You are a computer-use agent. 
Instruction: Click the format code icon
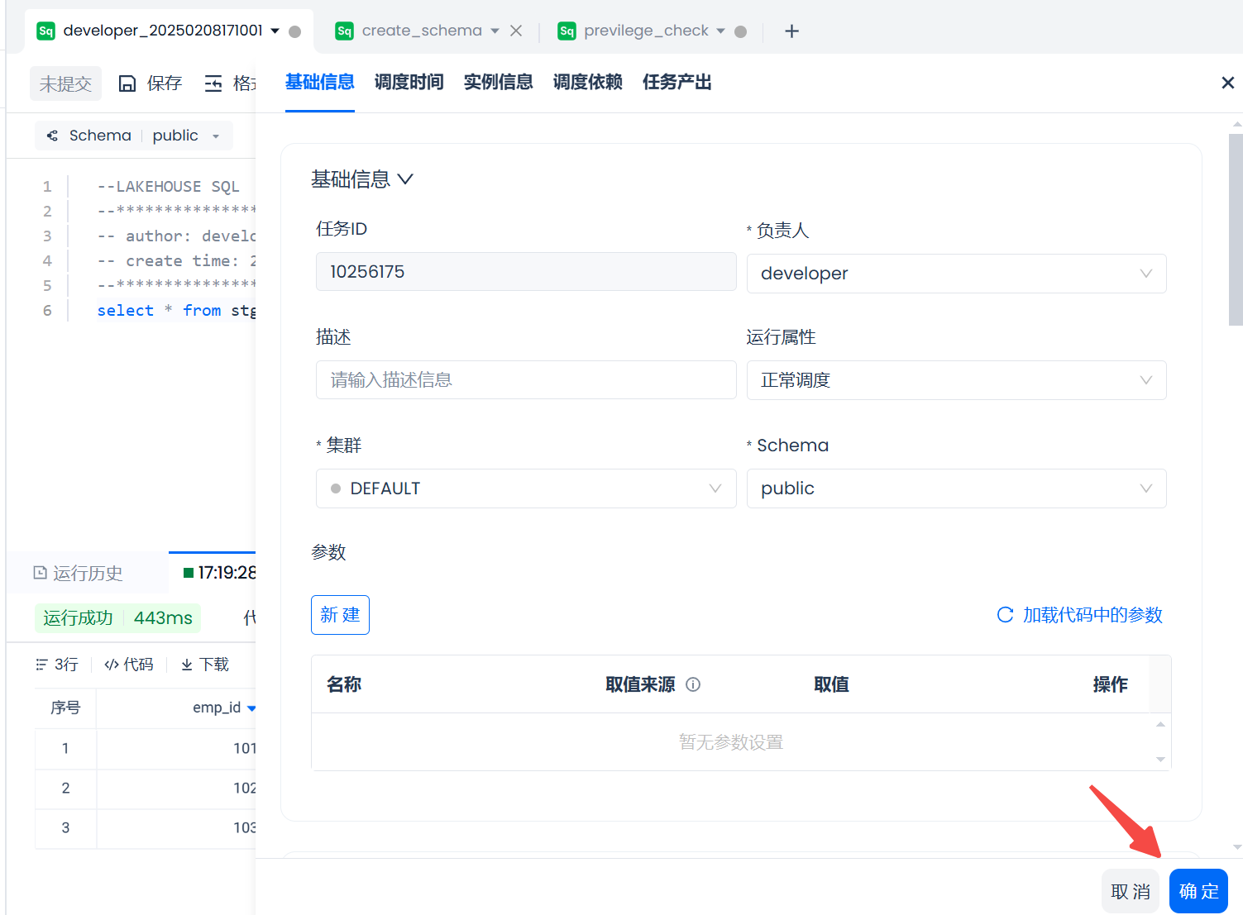pos(213,83)
